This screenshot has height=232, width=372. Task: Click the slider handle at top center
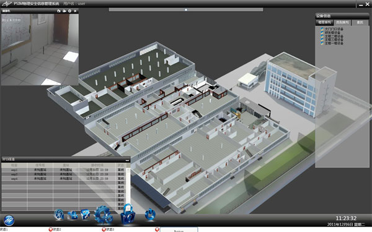[x=186, y=10]
